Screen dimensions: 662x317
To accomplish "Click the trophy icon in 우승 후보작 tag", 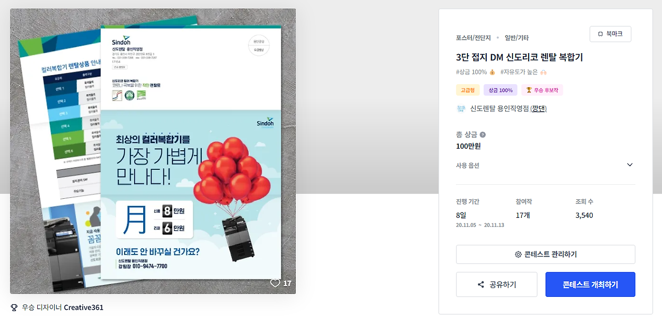I will point(529,90).
